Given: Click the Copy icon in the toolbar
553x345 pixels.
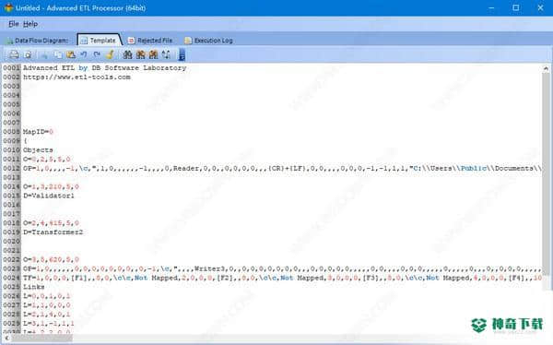Looking at the screenshot, I should click(x=57, y=54).
